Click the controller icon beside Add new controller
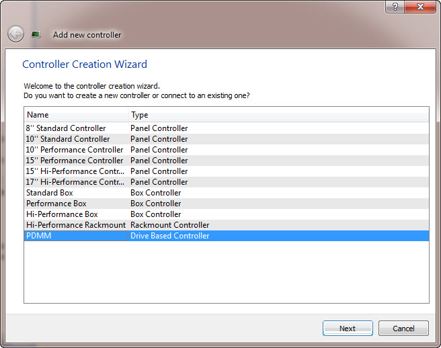 36,34
